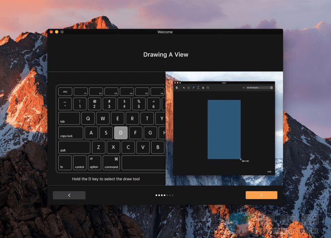The height and width of the screenshot is (238, 331).
Task: Click the command key on keyboard graphic
Action: 111,163
